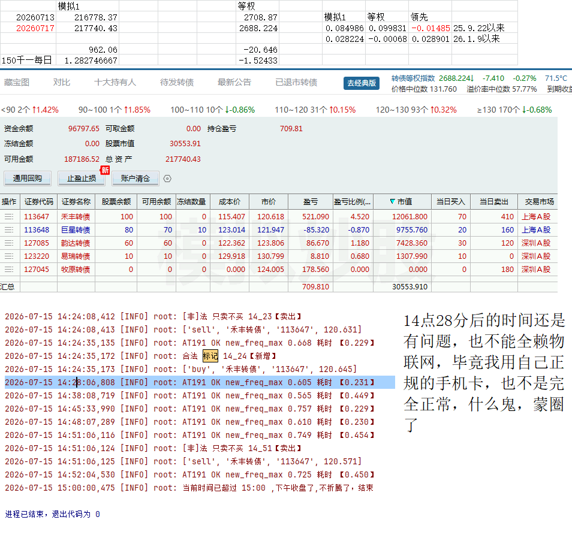Select the <90 2个 price range filter
The height and width of the screenshot is (535, 572).
tap(30, 110)
